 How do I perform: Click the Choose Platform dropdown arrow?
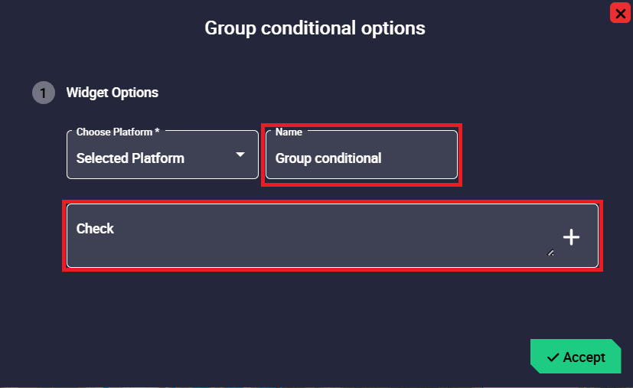240,155
